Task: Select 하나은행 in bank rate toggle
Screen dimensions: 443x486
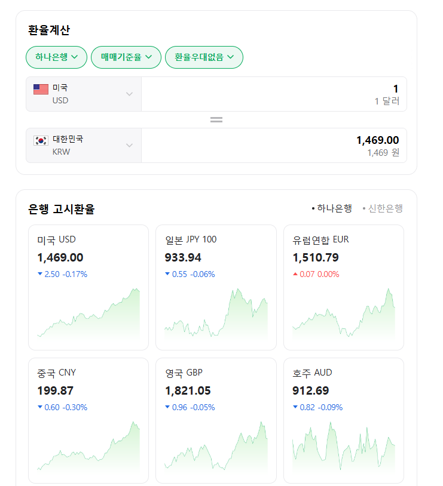Action: [x=332, y=208]
